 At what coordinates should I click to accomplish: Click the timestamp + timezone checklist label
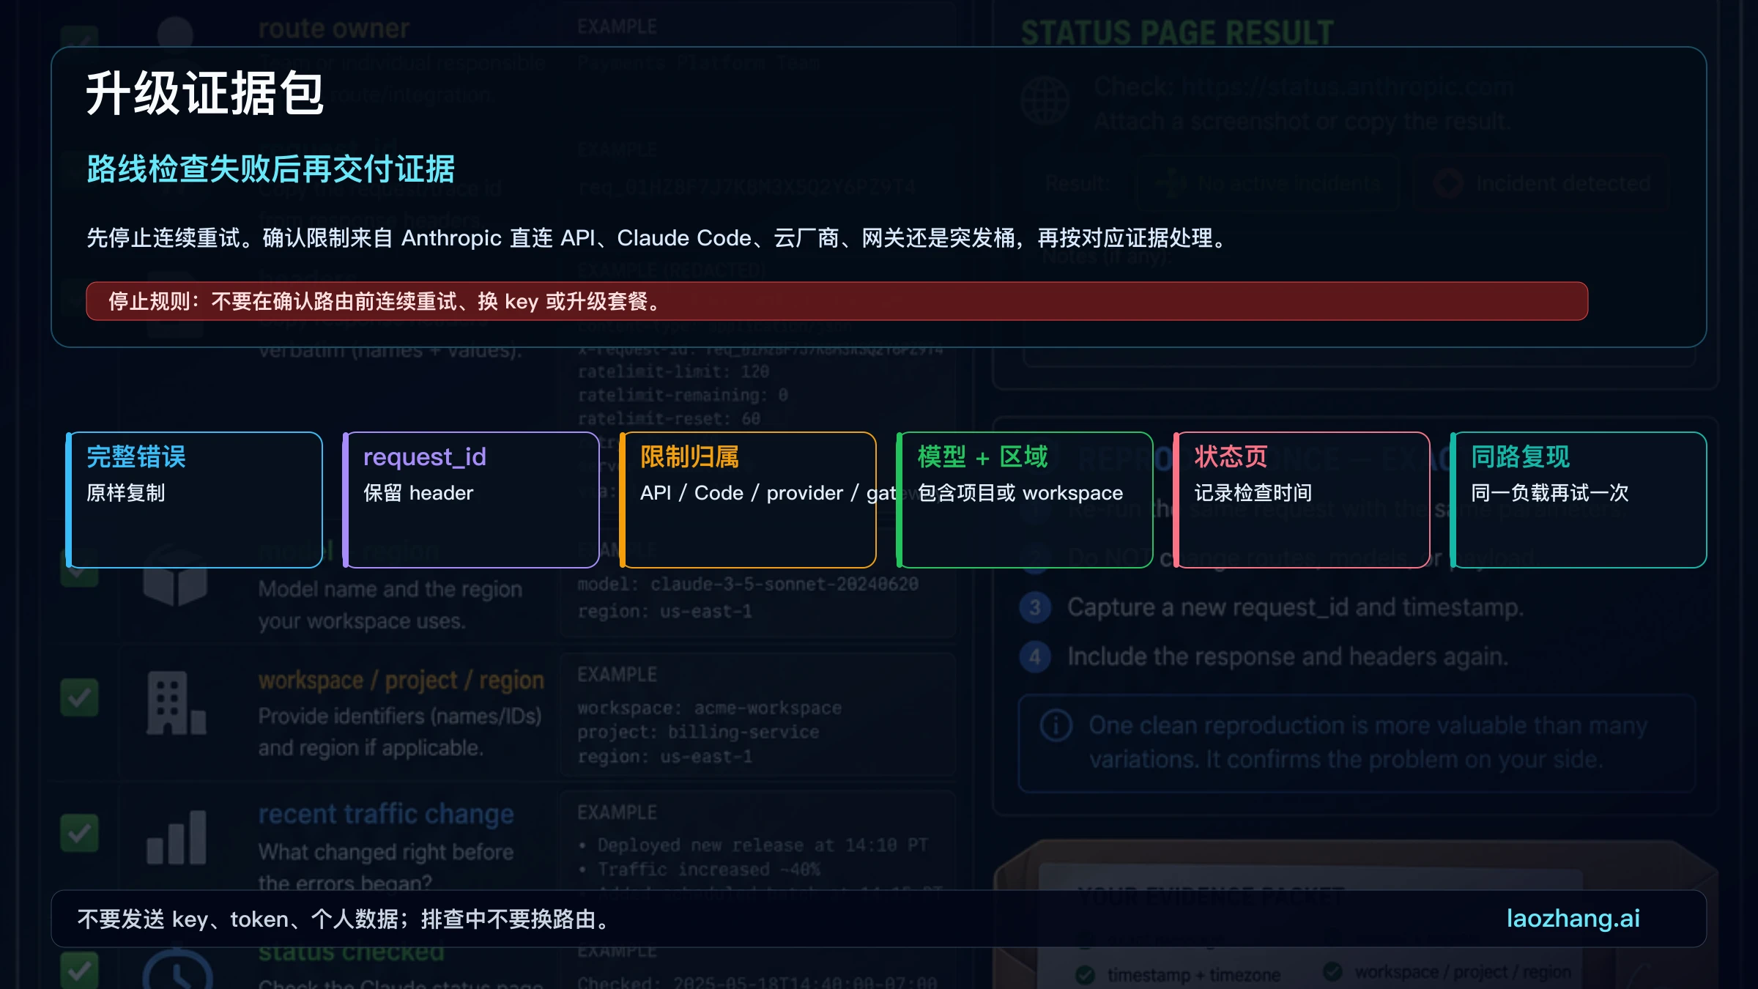tap(1194, 975)
